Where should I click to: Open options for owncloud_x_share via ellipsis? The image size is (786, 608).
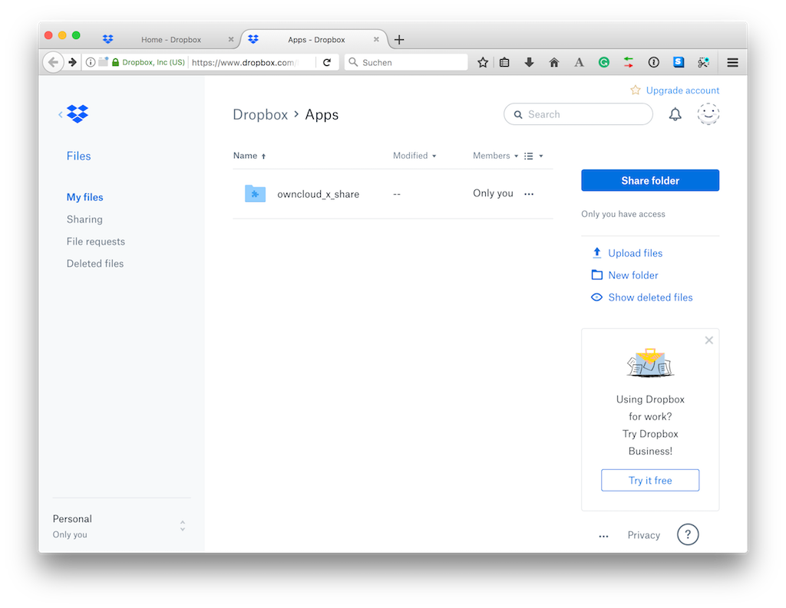(528, 194)
